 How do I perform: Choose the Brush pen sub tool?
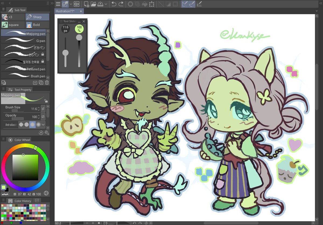23,76
